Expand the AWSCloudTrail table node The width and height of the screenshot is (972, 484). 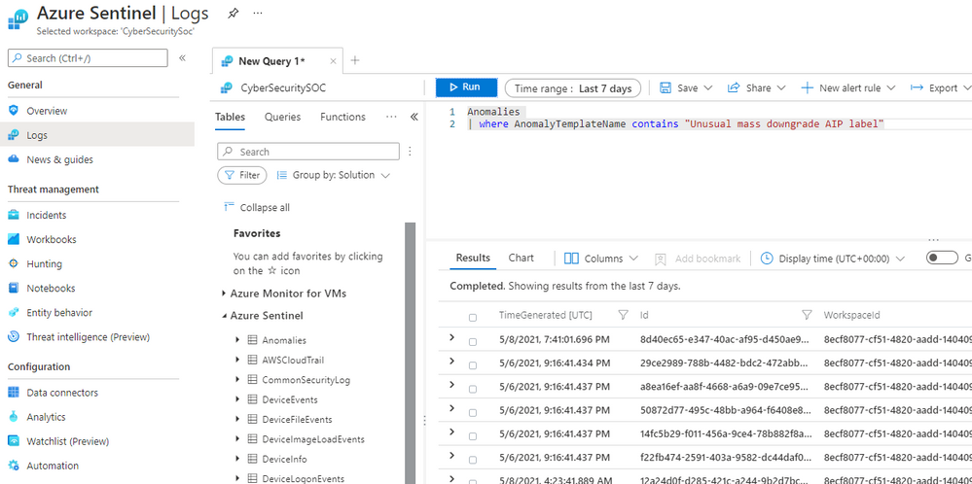pos(237,360)
